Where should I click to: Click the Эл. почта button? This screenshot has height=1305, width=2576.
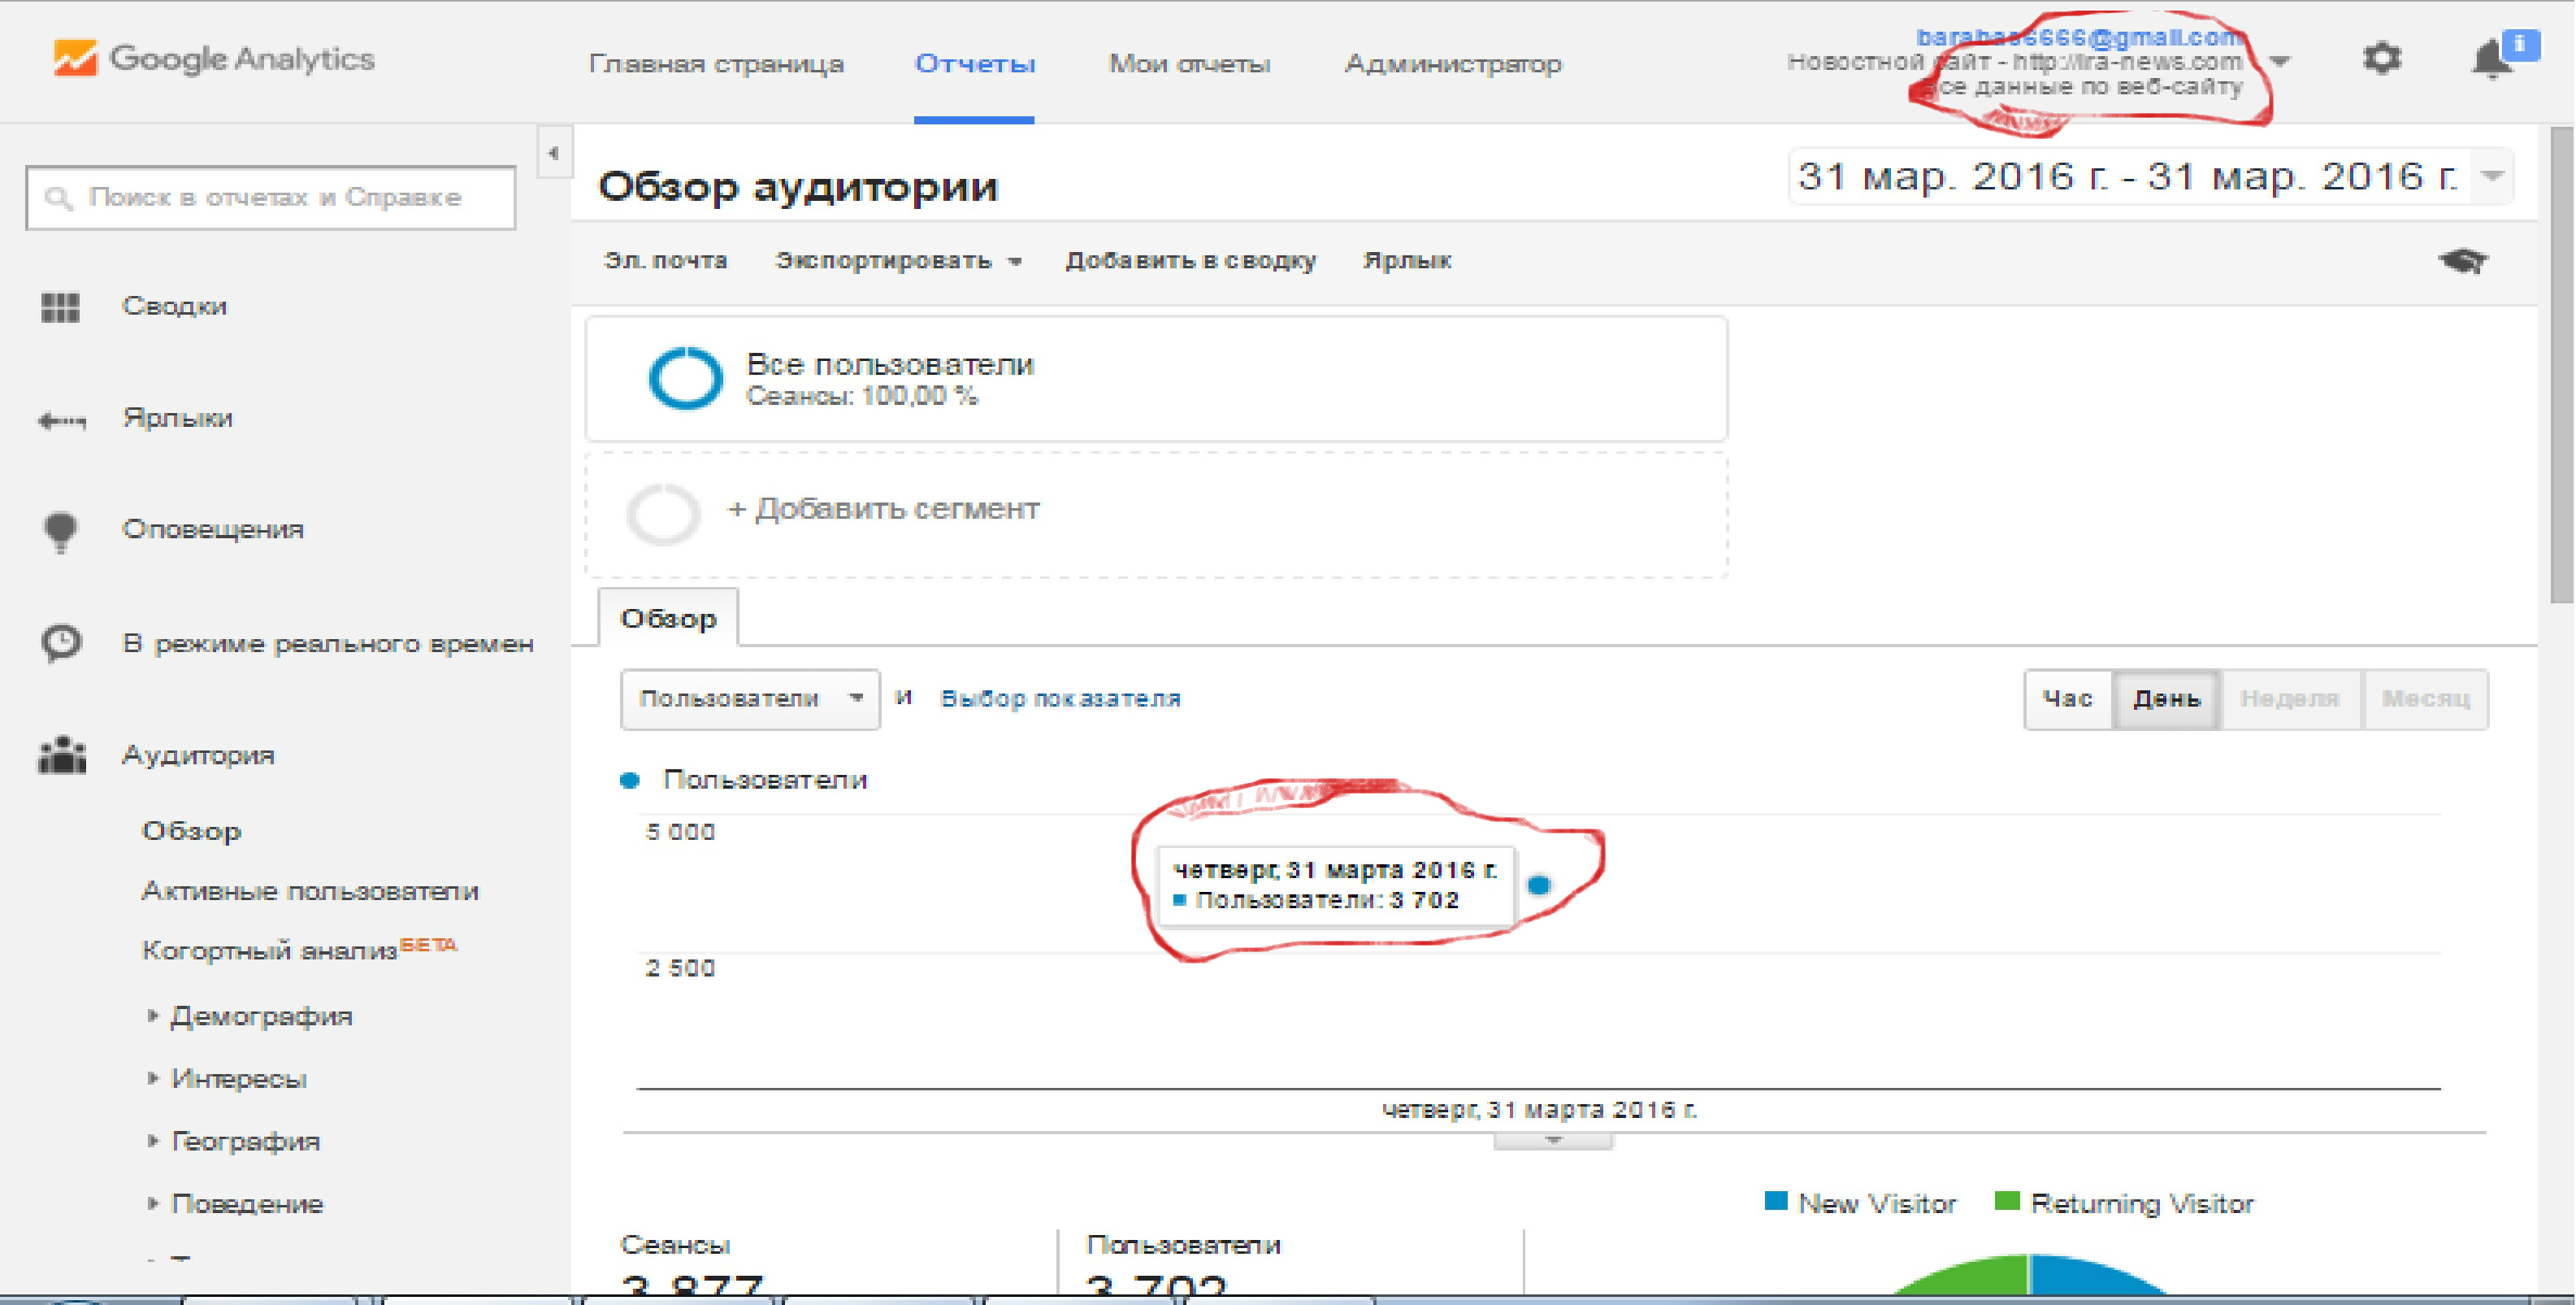[665, 261]
